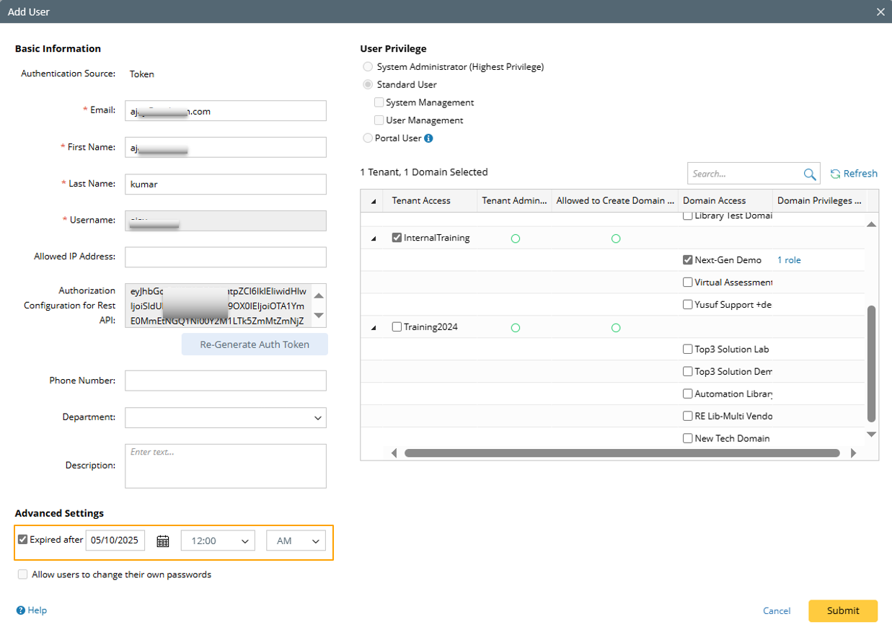Image resolution: width=892 pixels, height=627 pixels.
Task: Close the Add User dialog
Action: pyautogui.click(x=880, y=12)
